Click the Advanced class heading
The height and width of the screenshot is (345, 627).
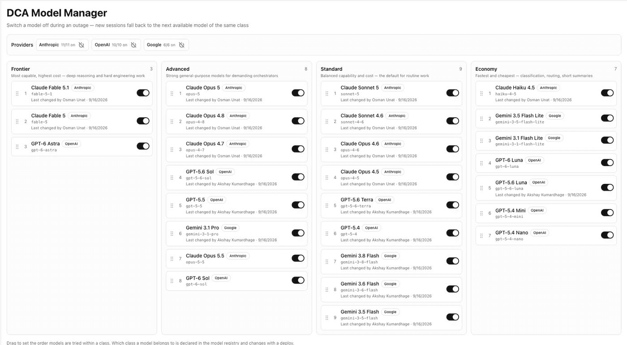pos(178,69)
